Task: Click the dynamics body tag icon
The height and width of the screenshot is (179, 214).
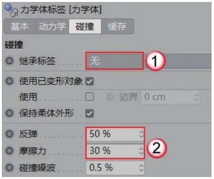Action: pyautogui.click(x=11, y=10)
